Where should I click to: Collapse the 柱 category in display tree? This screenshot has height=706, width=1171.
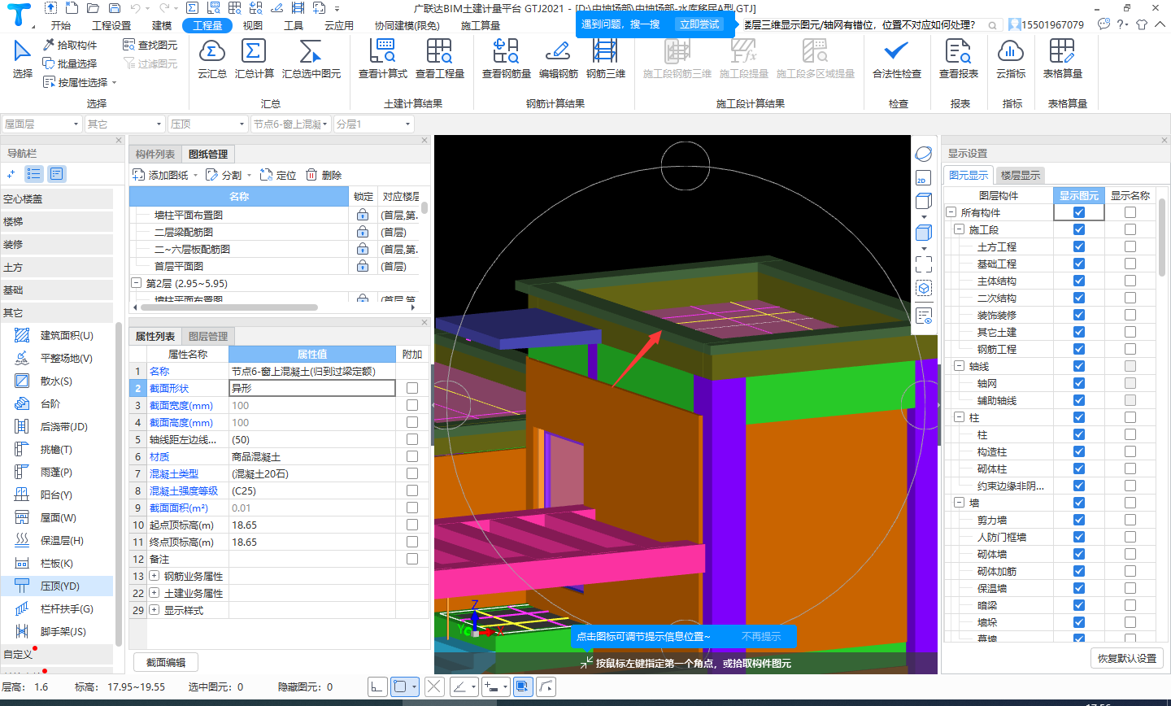point(959,417)
